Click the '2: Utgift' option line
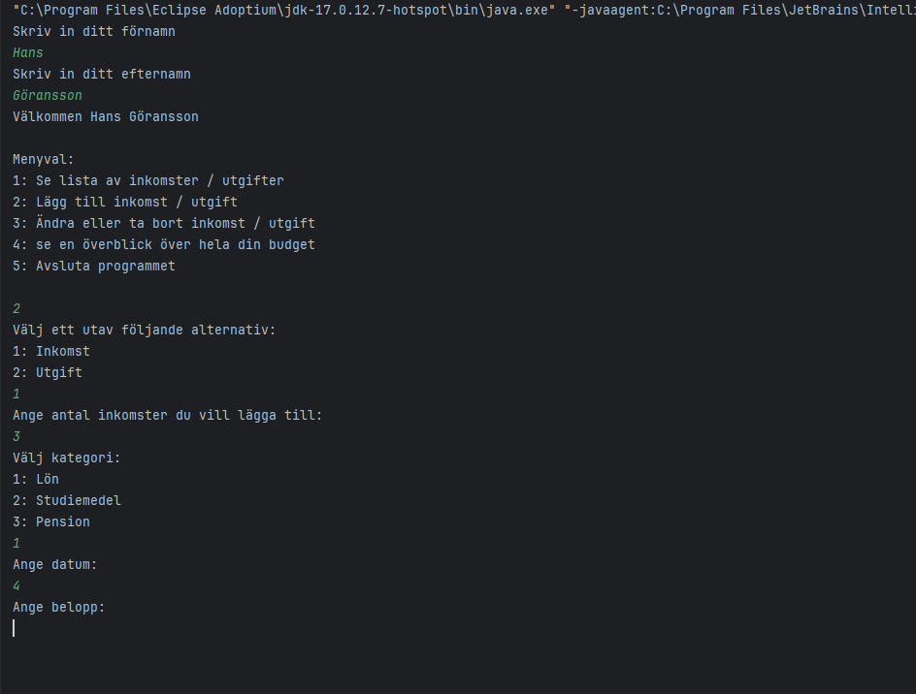This screenshot has height=694, width=916. [x=48, y=373]
